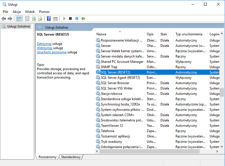Click the Forward arrow toolbar icon
The image size is (225, 166).
coord(10,19)
